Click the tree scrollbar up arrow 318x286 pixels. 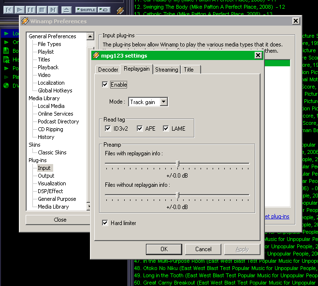(x=90, y=36)
